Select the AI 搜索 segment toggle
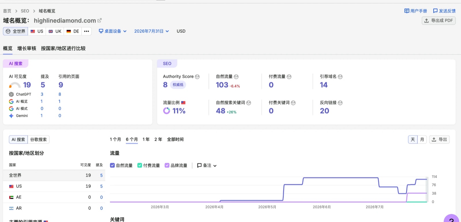 (18, 139)
